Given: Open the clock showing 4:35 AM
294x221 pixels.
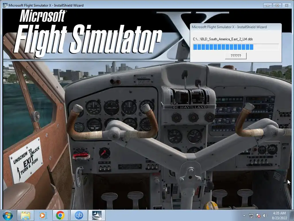Looking at the screenshot, I should point(279,215).
